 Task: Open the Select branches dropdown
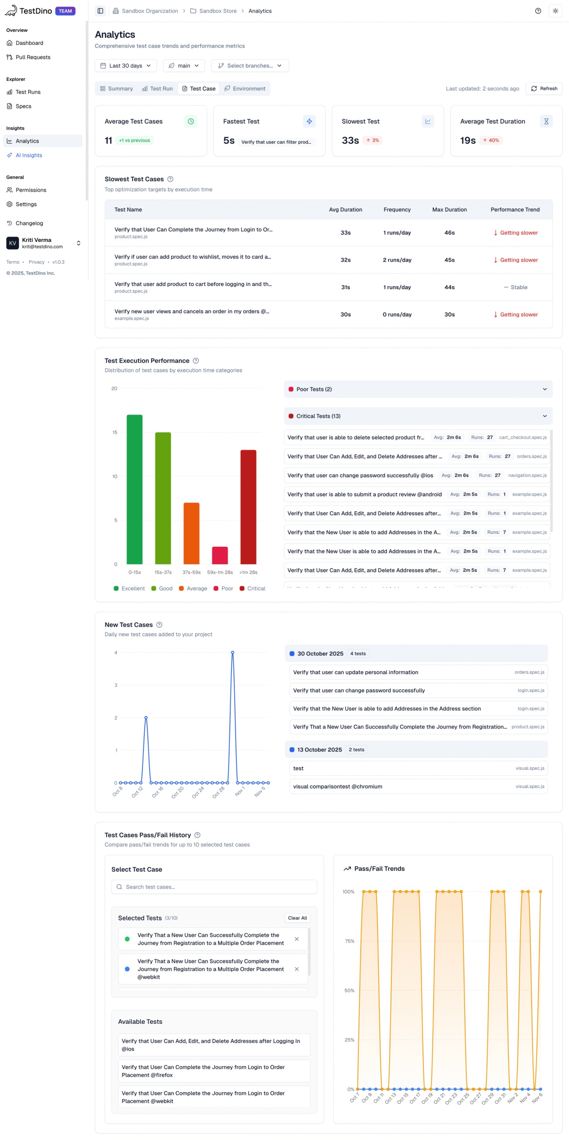point(250,65)
